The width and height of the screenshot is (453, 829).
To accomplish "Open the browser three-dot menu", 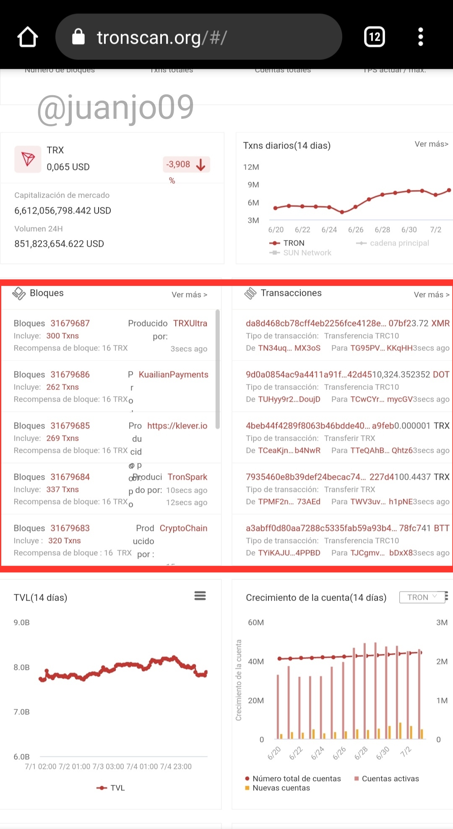I will click(x=421, y=37).
